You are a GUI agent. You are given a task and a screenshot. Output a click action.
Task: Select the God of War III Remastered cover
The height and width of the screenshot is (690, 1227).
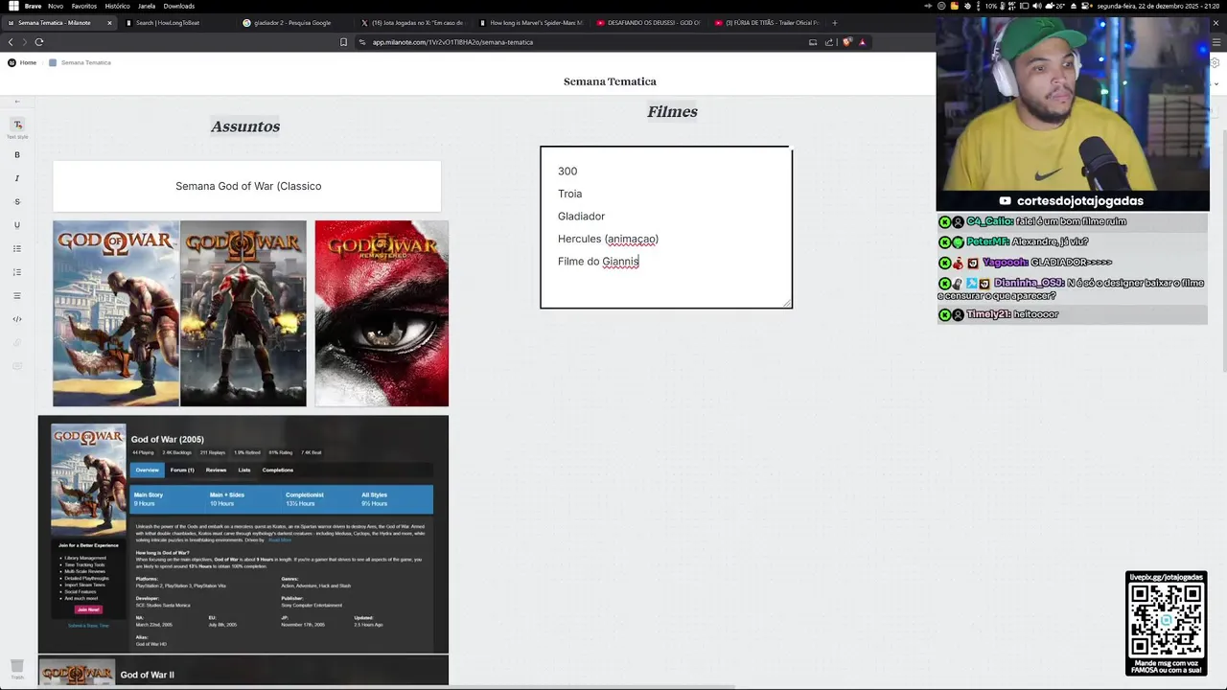(382, 313)
